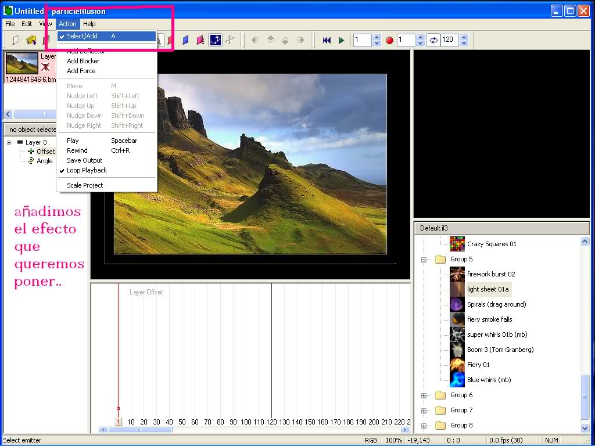Select the background layer thumbnail

22,63
